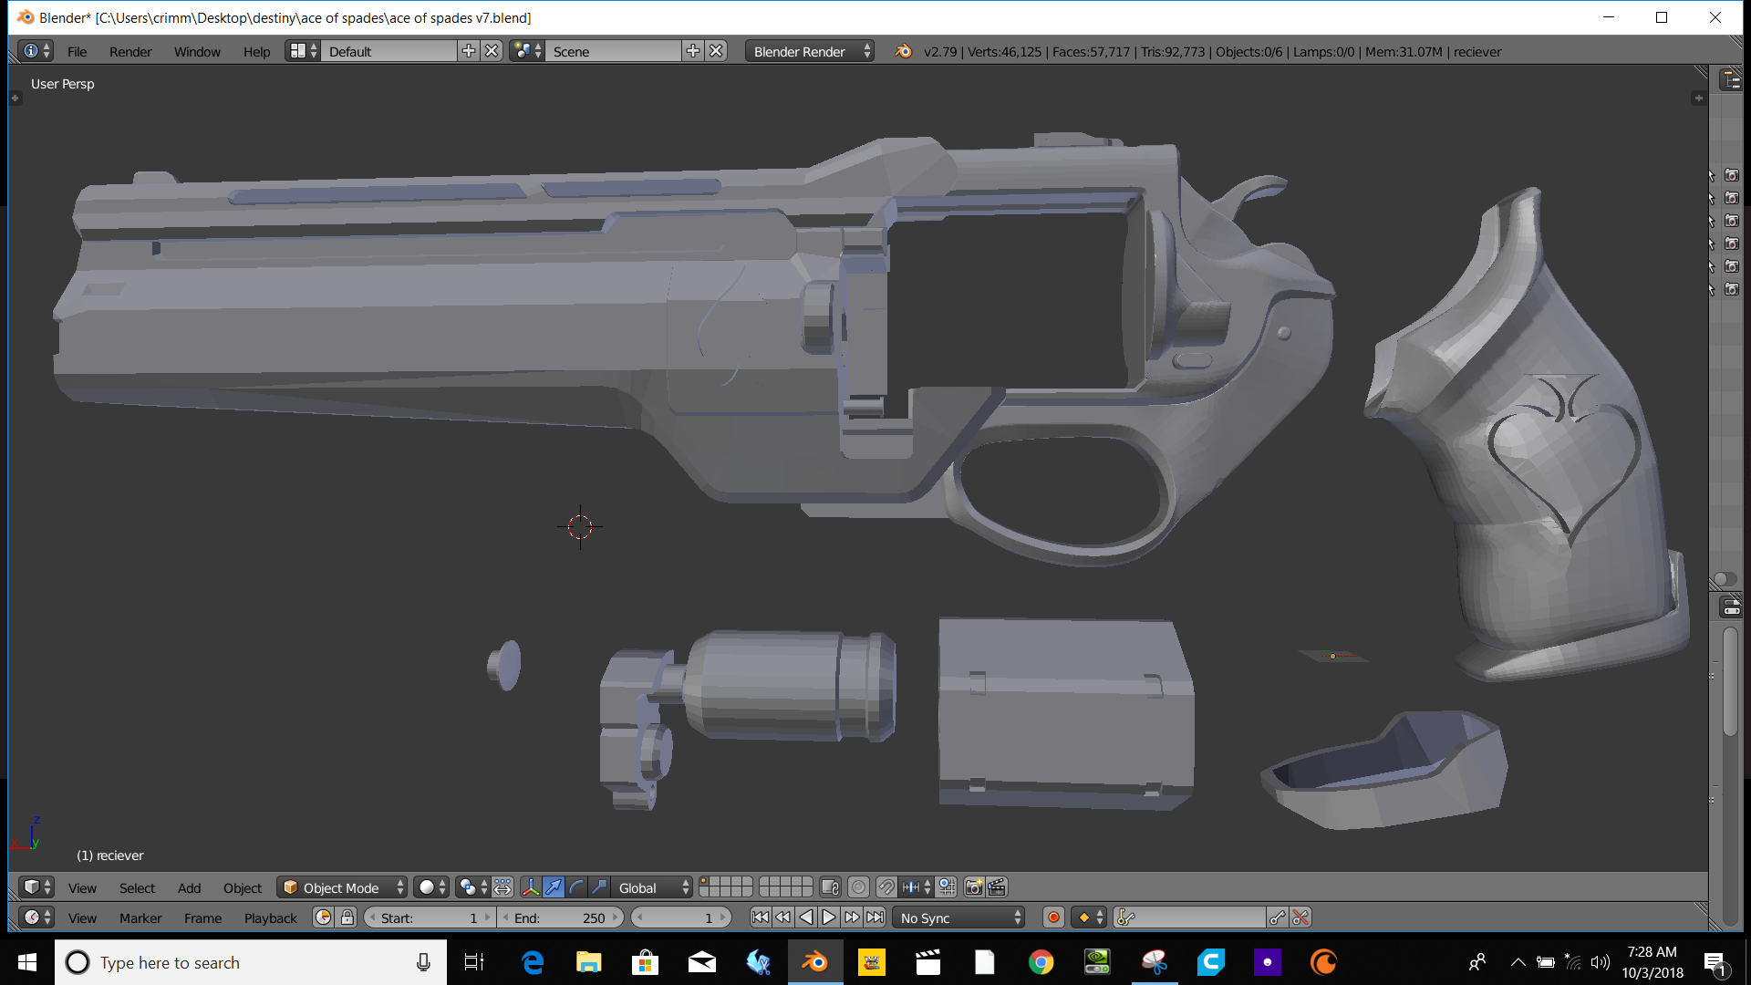Open the 3D View editor type selector
Screen dimensions: 1751x985
tap(37, 887)
